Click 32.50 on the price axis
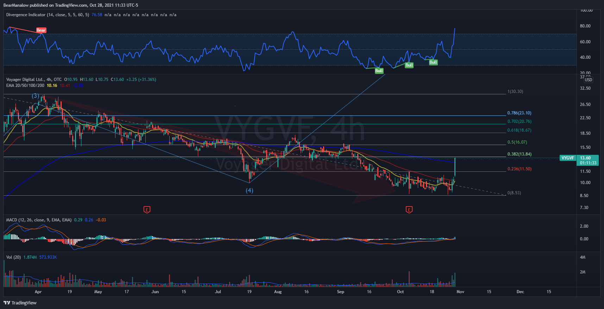 pyautogui.click(x=585, y=88)
